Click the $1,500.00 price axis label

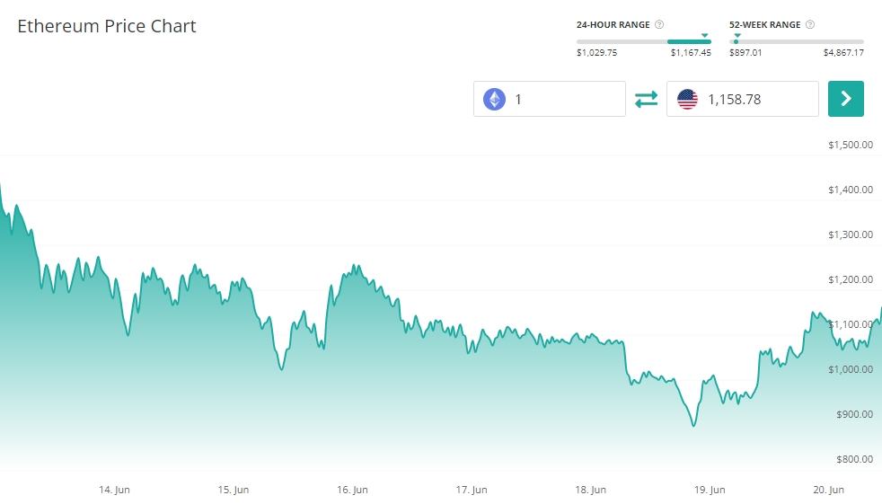click(x=851, y=145)
